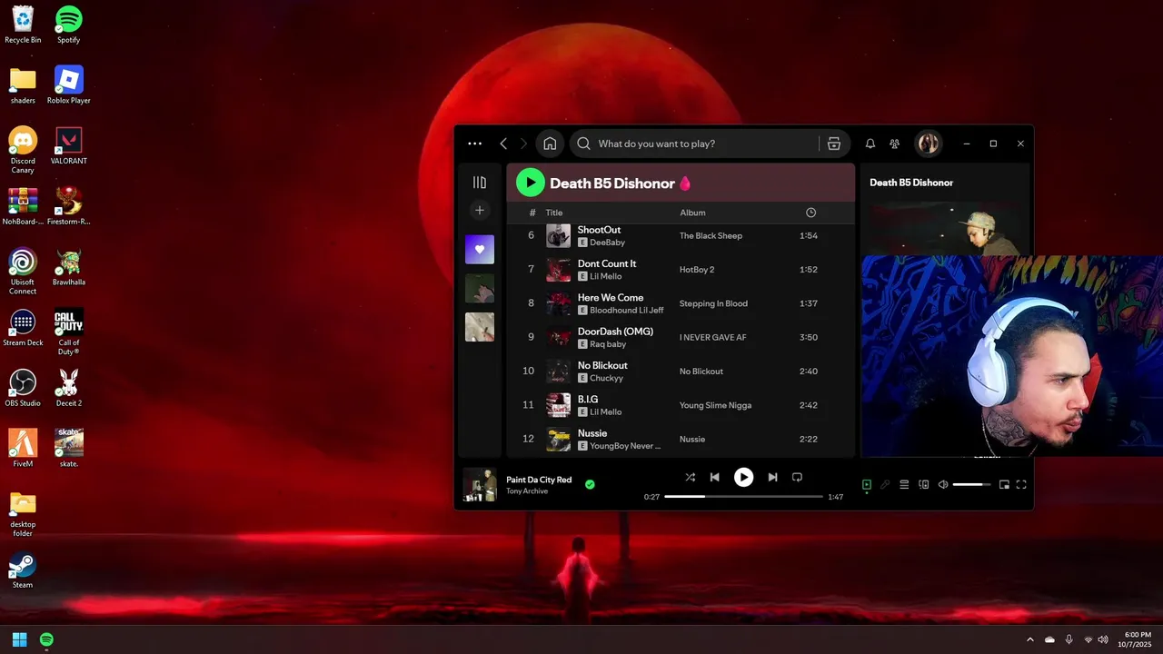The height and width of the screenshot is (654, 1163).
Task: Open album Young Slime Nigga
Action: tap(715, 405)
